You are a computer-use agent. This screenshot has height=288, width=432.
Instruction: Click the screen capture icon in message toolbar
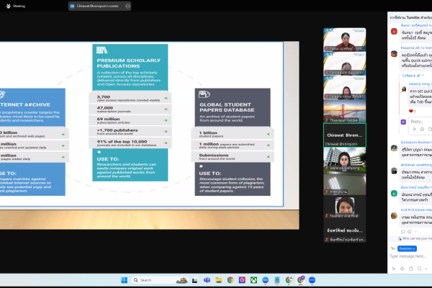tap(419, 269)
